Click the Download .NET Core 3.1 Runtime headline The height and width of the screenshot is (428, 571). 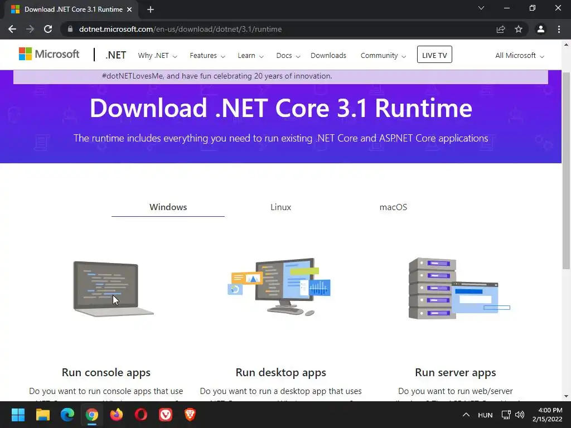pyautogui.click(x=281, y=108)
